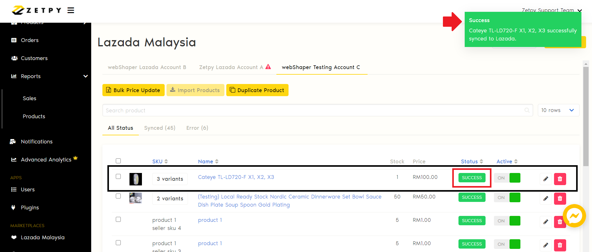Expand the 3 variants box for Cateye

[x=170, y=179]
